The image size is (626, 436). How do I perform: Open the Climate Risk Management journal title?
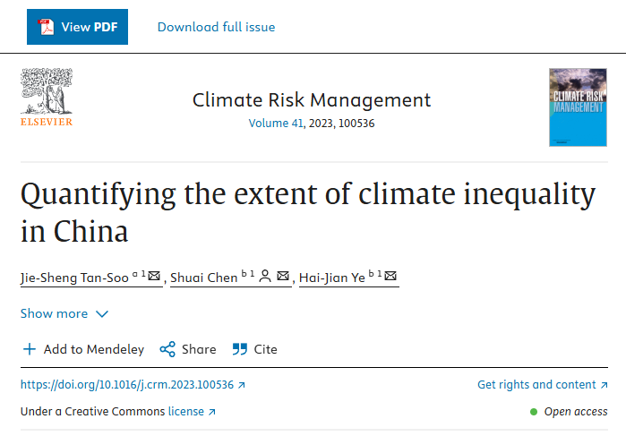click(312, 99)
